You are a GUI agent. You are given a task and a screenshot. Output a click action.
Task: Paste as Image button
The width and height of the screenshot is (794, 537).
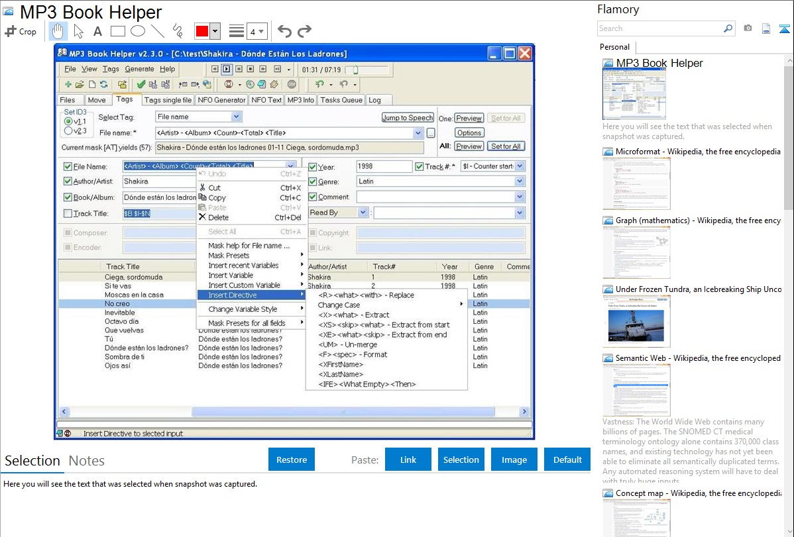click(514, 460)
